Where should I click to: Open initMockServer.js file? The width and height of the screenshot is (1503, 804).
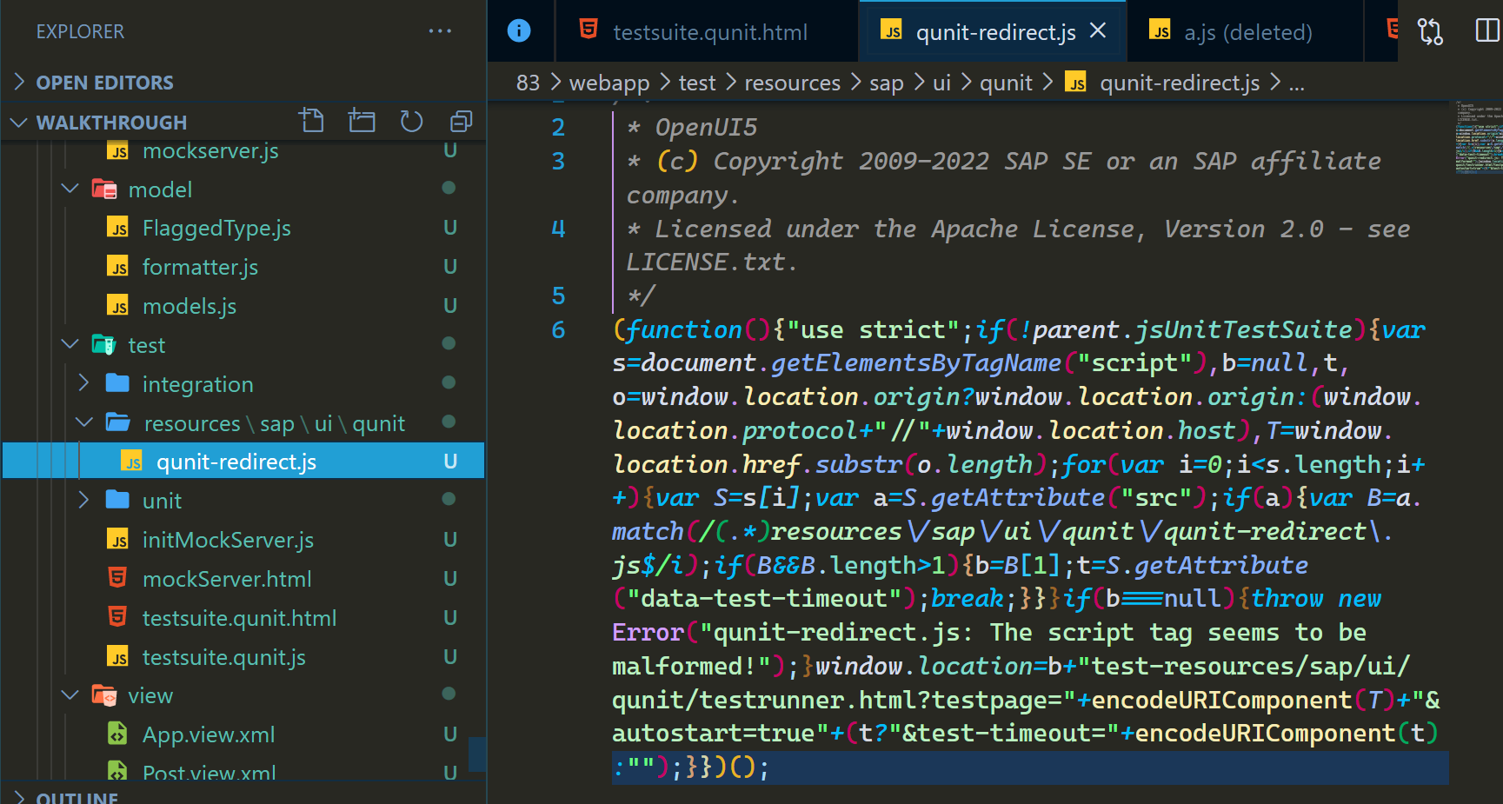click(x=228, y=540)
